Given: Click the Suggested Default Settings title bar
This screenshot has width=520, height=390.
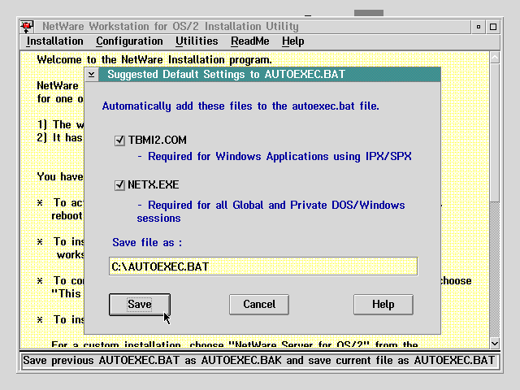Looking at the screenshot, I should pyautogui.click(x=269, y=75).
